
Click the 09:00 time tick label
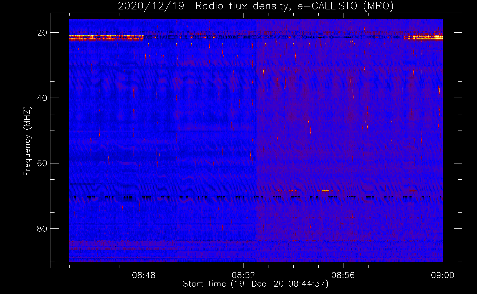pyautogui.click(x=443, y=275)
